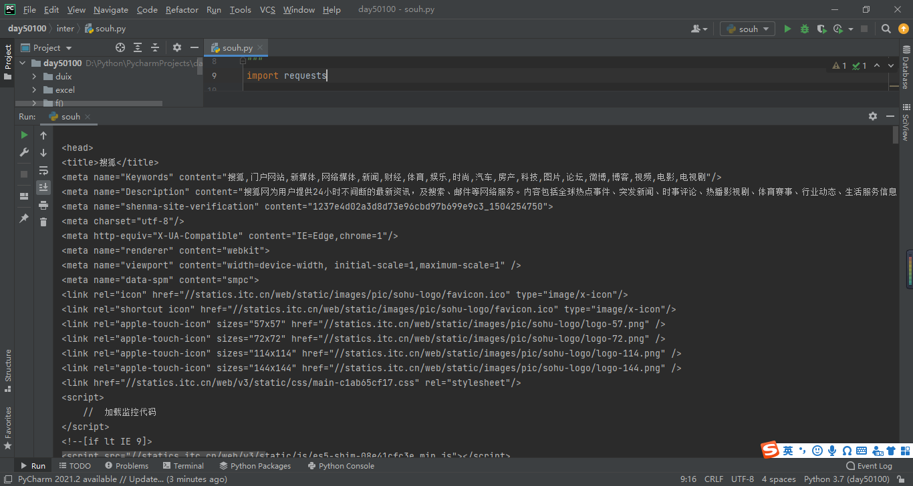Open Project panel options gear
Screen dimensions: 913x486
(x=177, y=47)
